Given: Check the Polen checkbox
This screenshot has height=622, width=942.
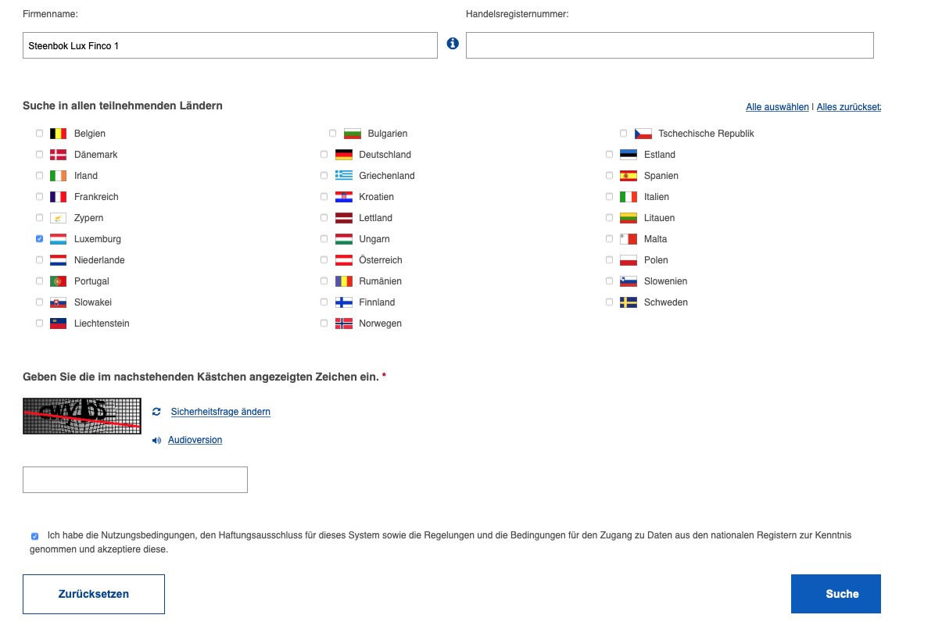Looking at the screenshot, I should [609, 259].
